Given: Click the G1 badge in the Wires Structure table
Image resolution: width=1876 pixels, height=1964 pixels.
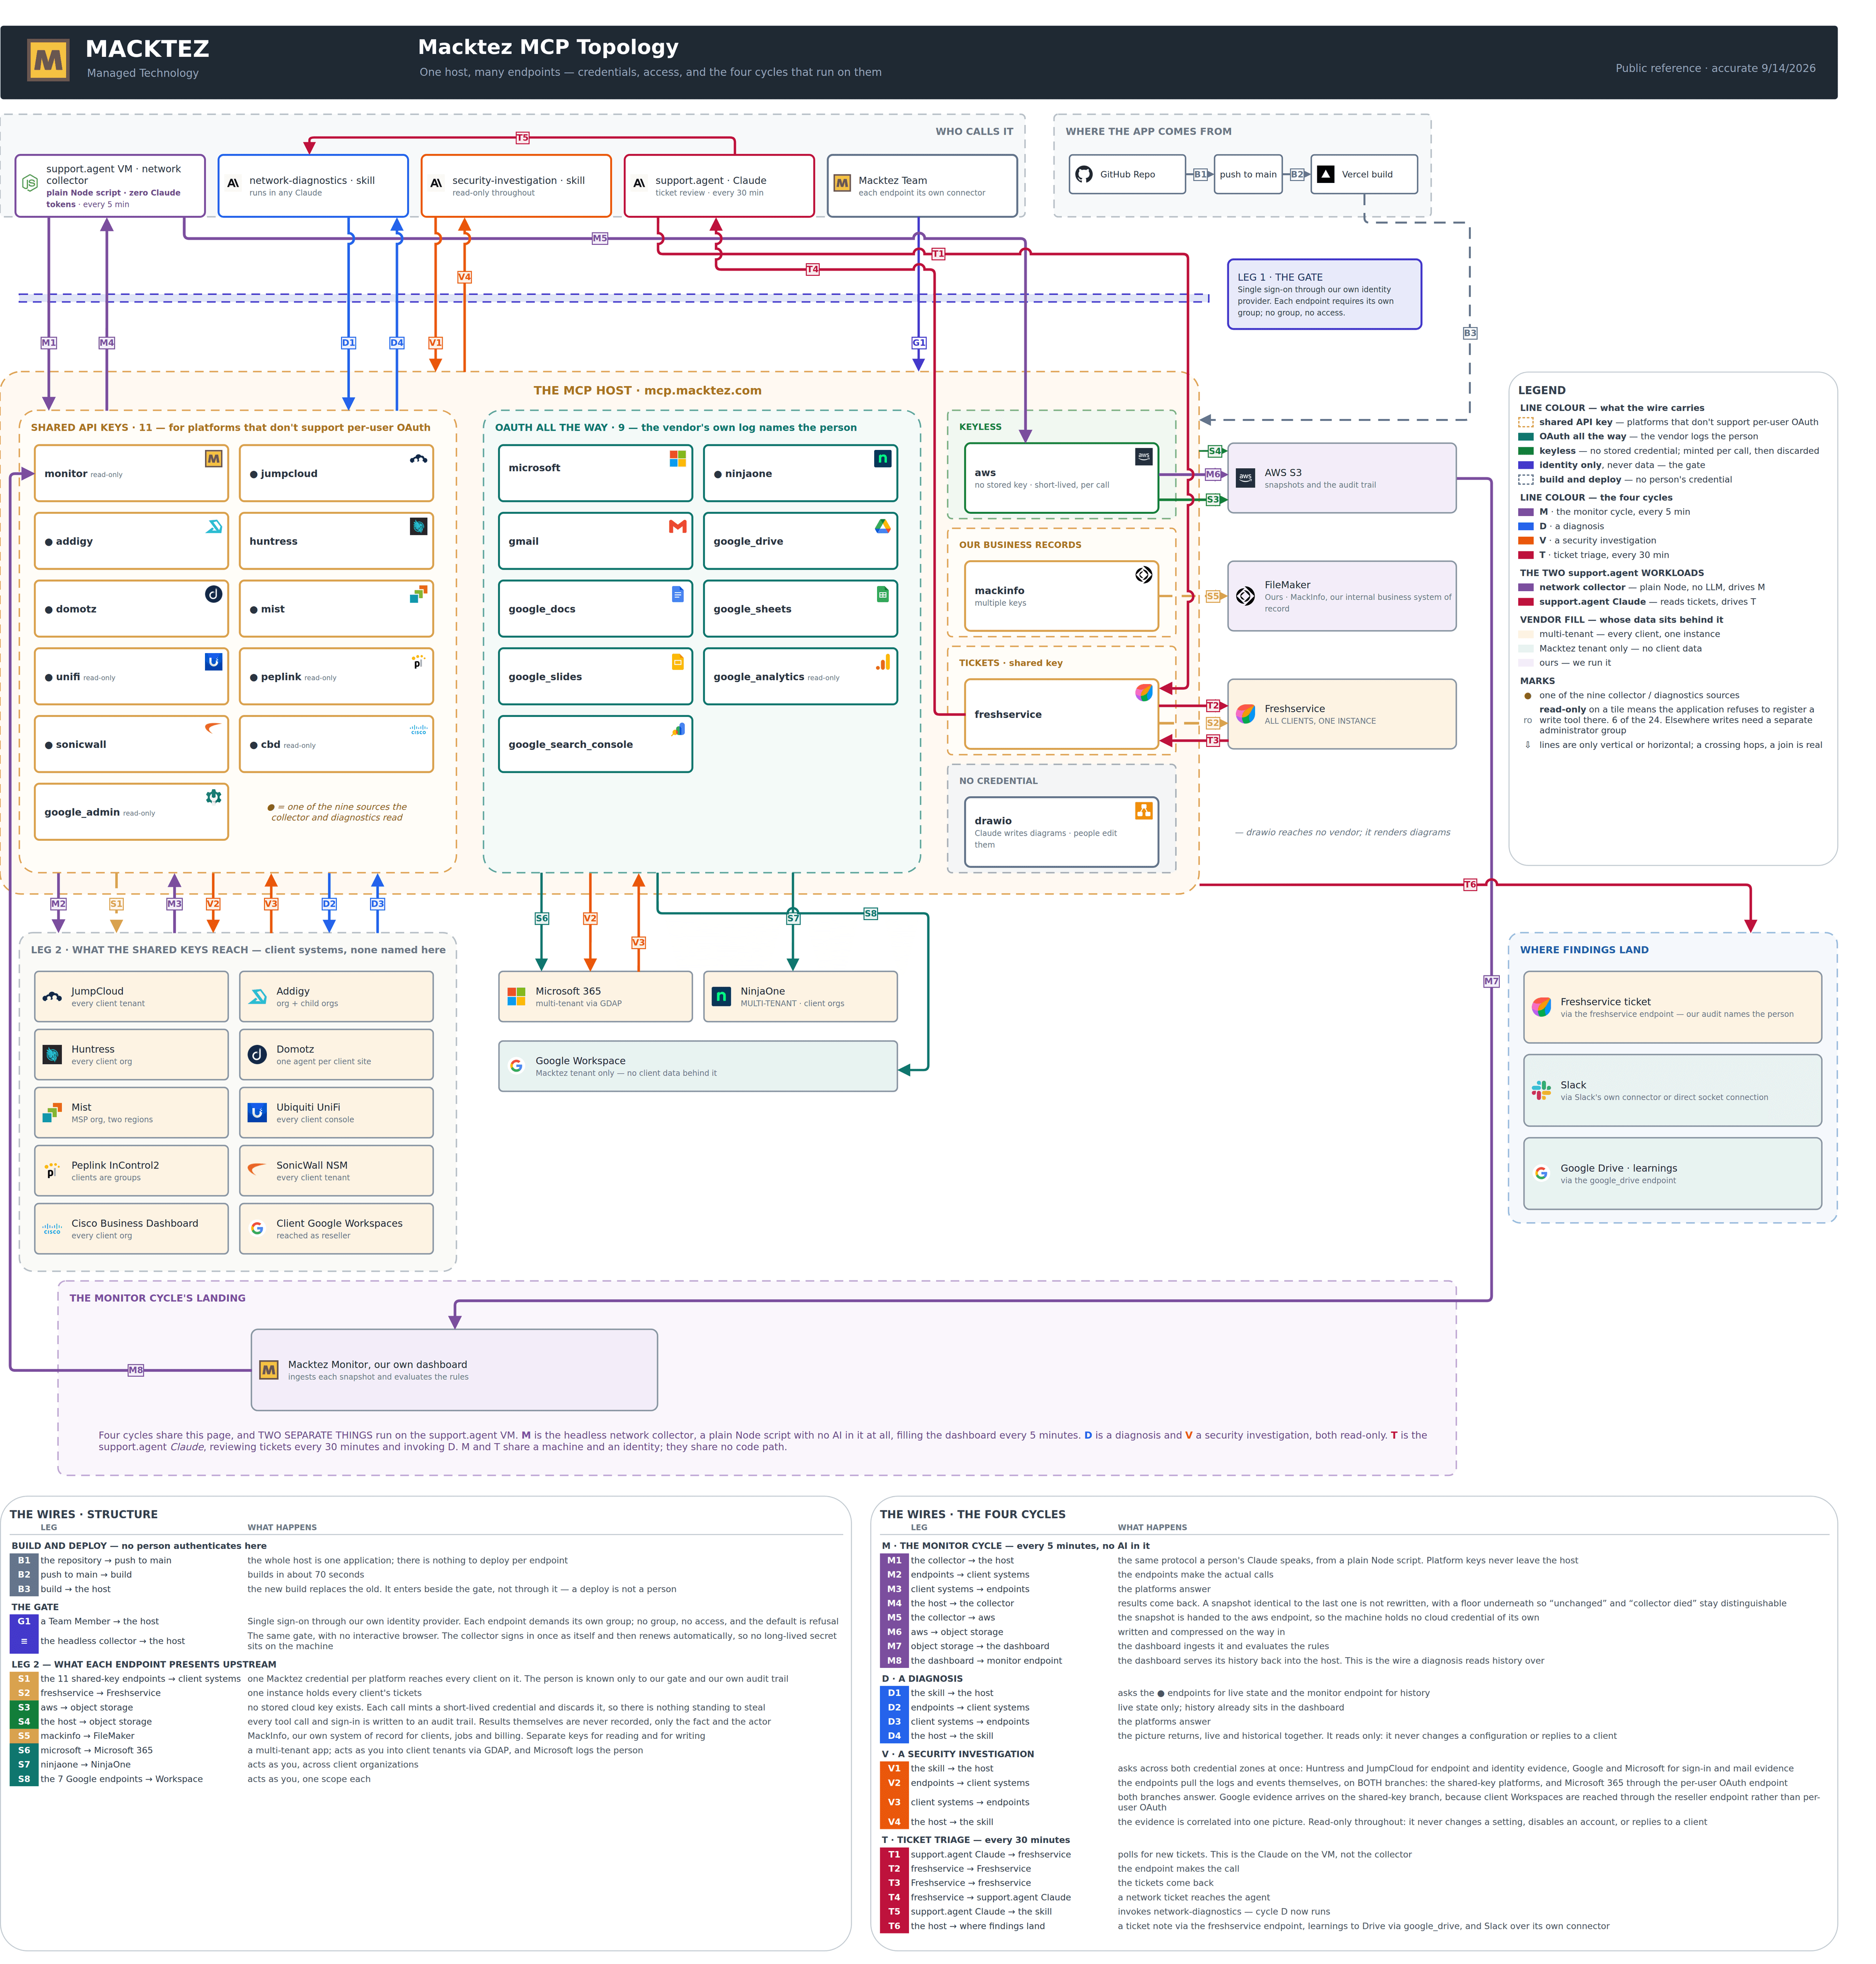Looking at the screenshot, I should point(24,1621).
